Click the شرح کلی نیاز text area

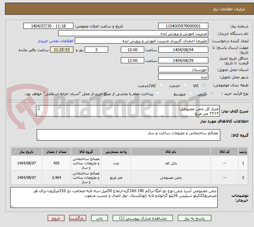(128, 111)
